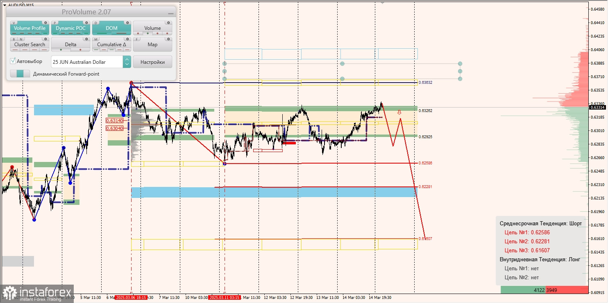Open the 25 JUN Australian Dollar contract dropdown

(x=87, y=62)
